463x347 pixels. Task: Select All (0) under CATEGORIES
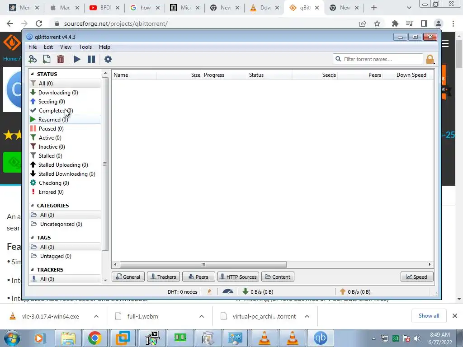coord(65,215)
